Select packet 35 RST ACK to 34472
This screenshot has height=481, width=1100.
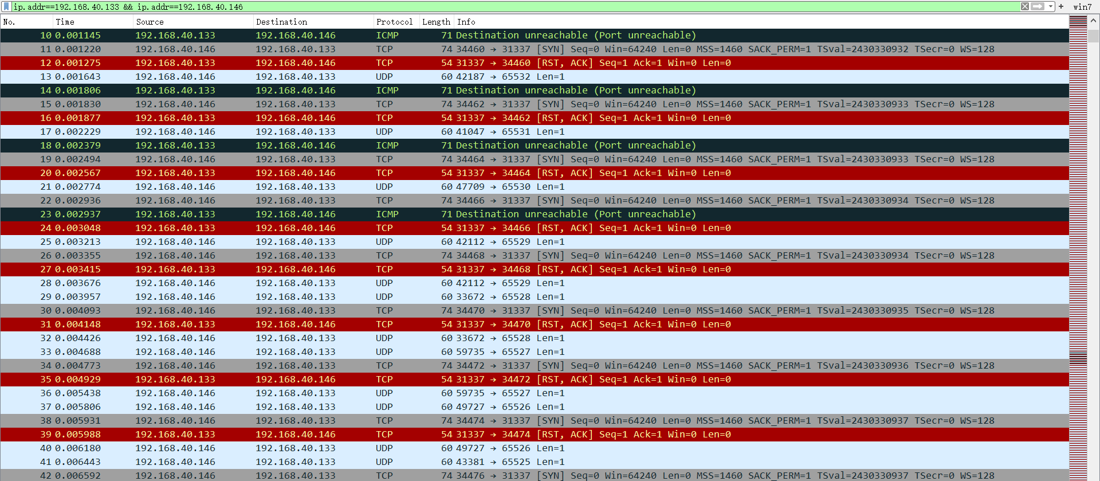click(x=535, y=380)
